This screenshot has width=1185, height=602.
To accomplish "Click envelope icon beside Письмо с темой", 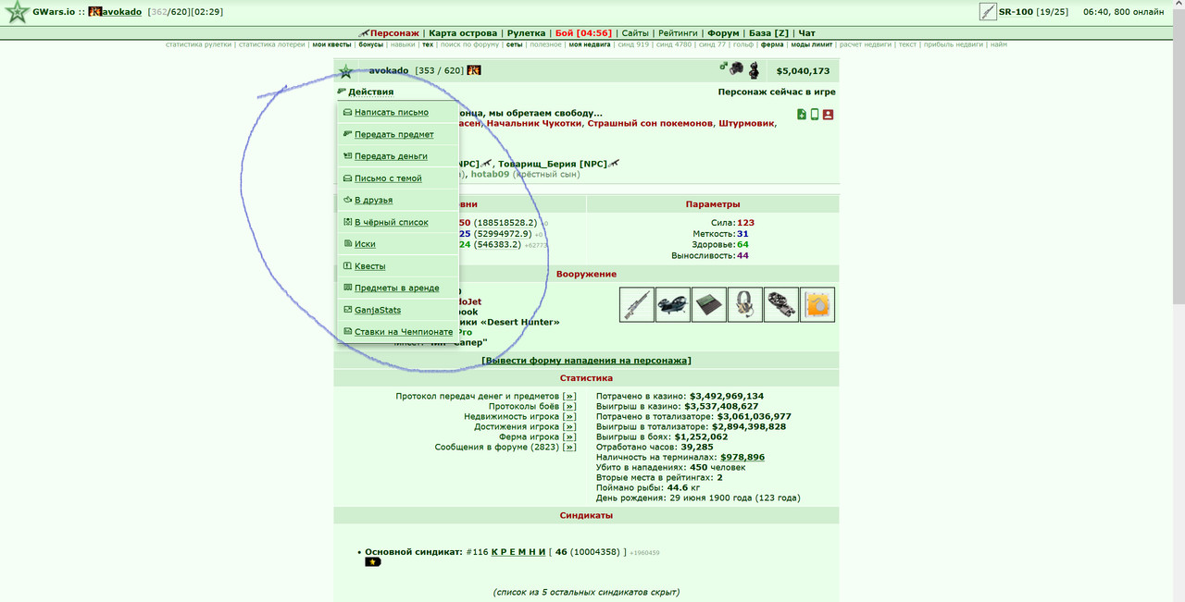I will pos(347,178).
